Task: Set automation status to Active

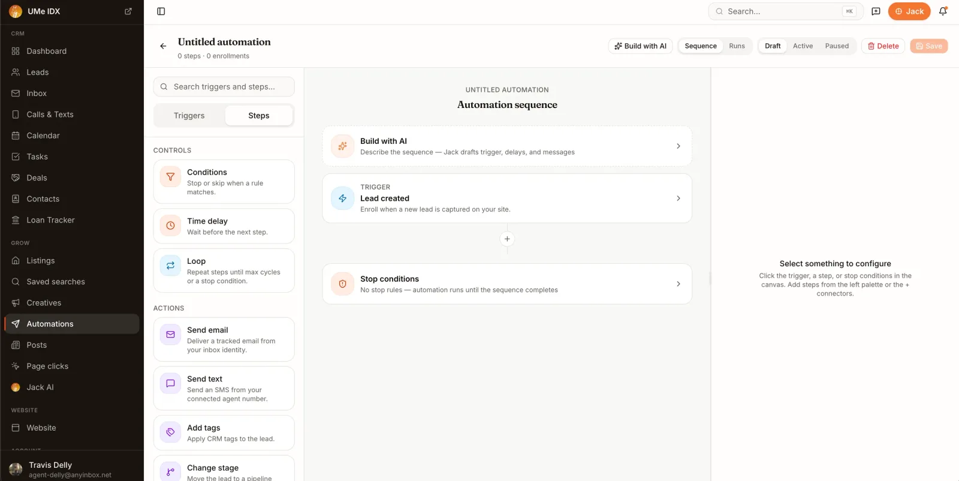Action: pyautogui.click(x=803, y=46)
